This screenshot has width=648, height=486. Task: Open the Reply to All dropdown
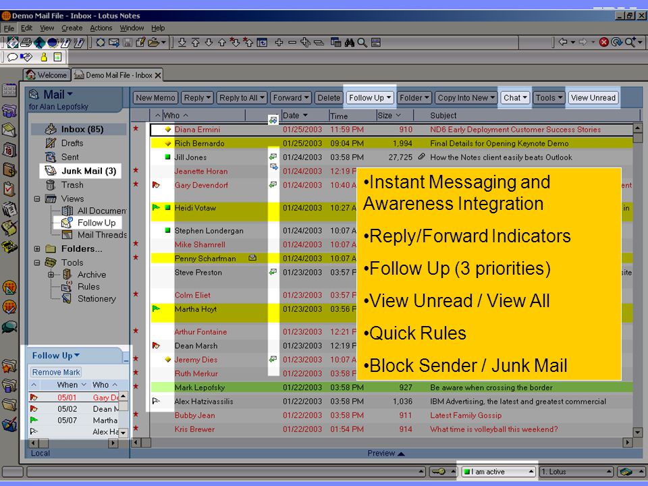click(242, 97)
